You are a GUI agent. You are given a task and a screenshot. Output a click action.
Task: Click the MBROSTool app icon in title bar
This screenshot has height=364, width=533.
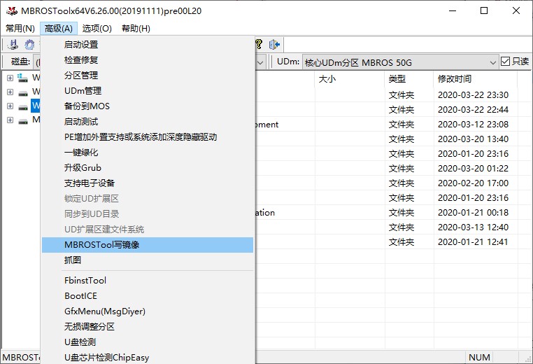click(x=12, y=11)
